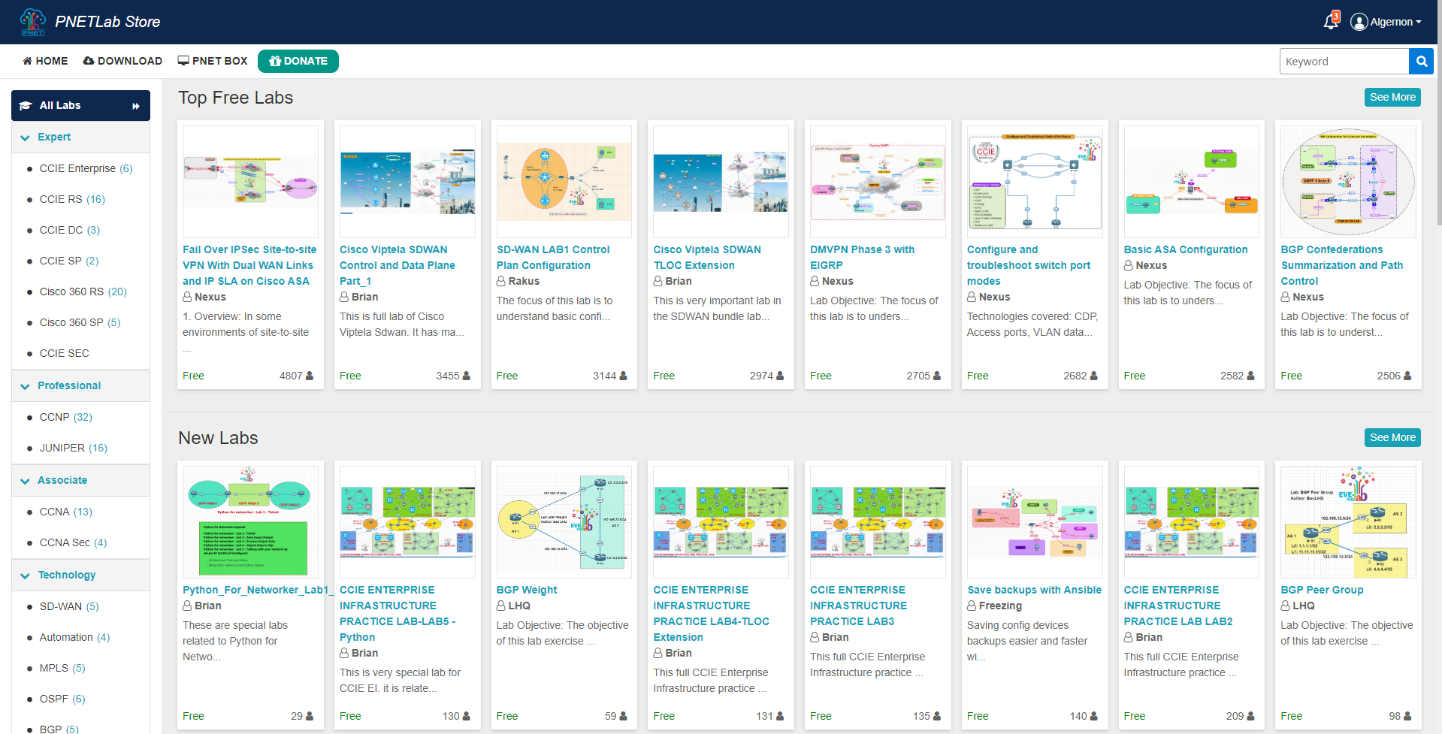The width and height of the screenshot is (1442, 734).
Task: Collapse the Associate category
Action: point(80,481)
